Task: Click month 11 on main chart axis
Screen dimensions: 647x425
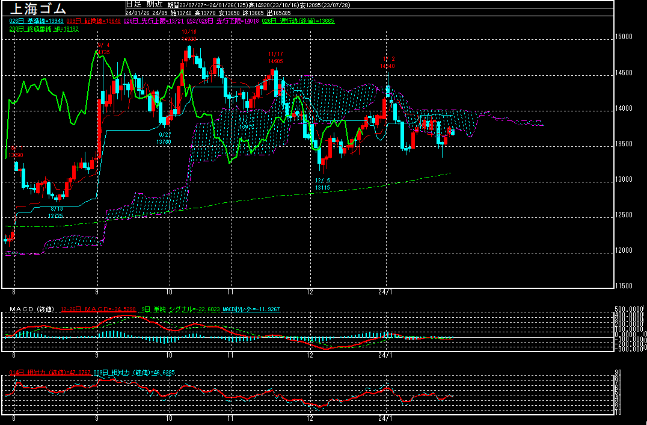Action: [x=230, y=292]
